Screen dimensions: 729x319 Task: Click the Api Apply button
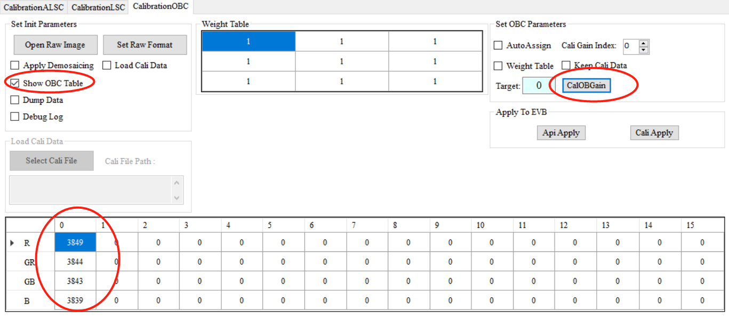[561, 133]
